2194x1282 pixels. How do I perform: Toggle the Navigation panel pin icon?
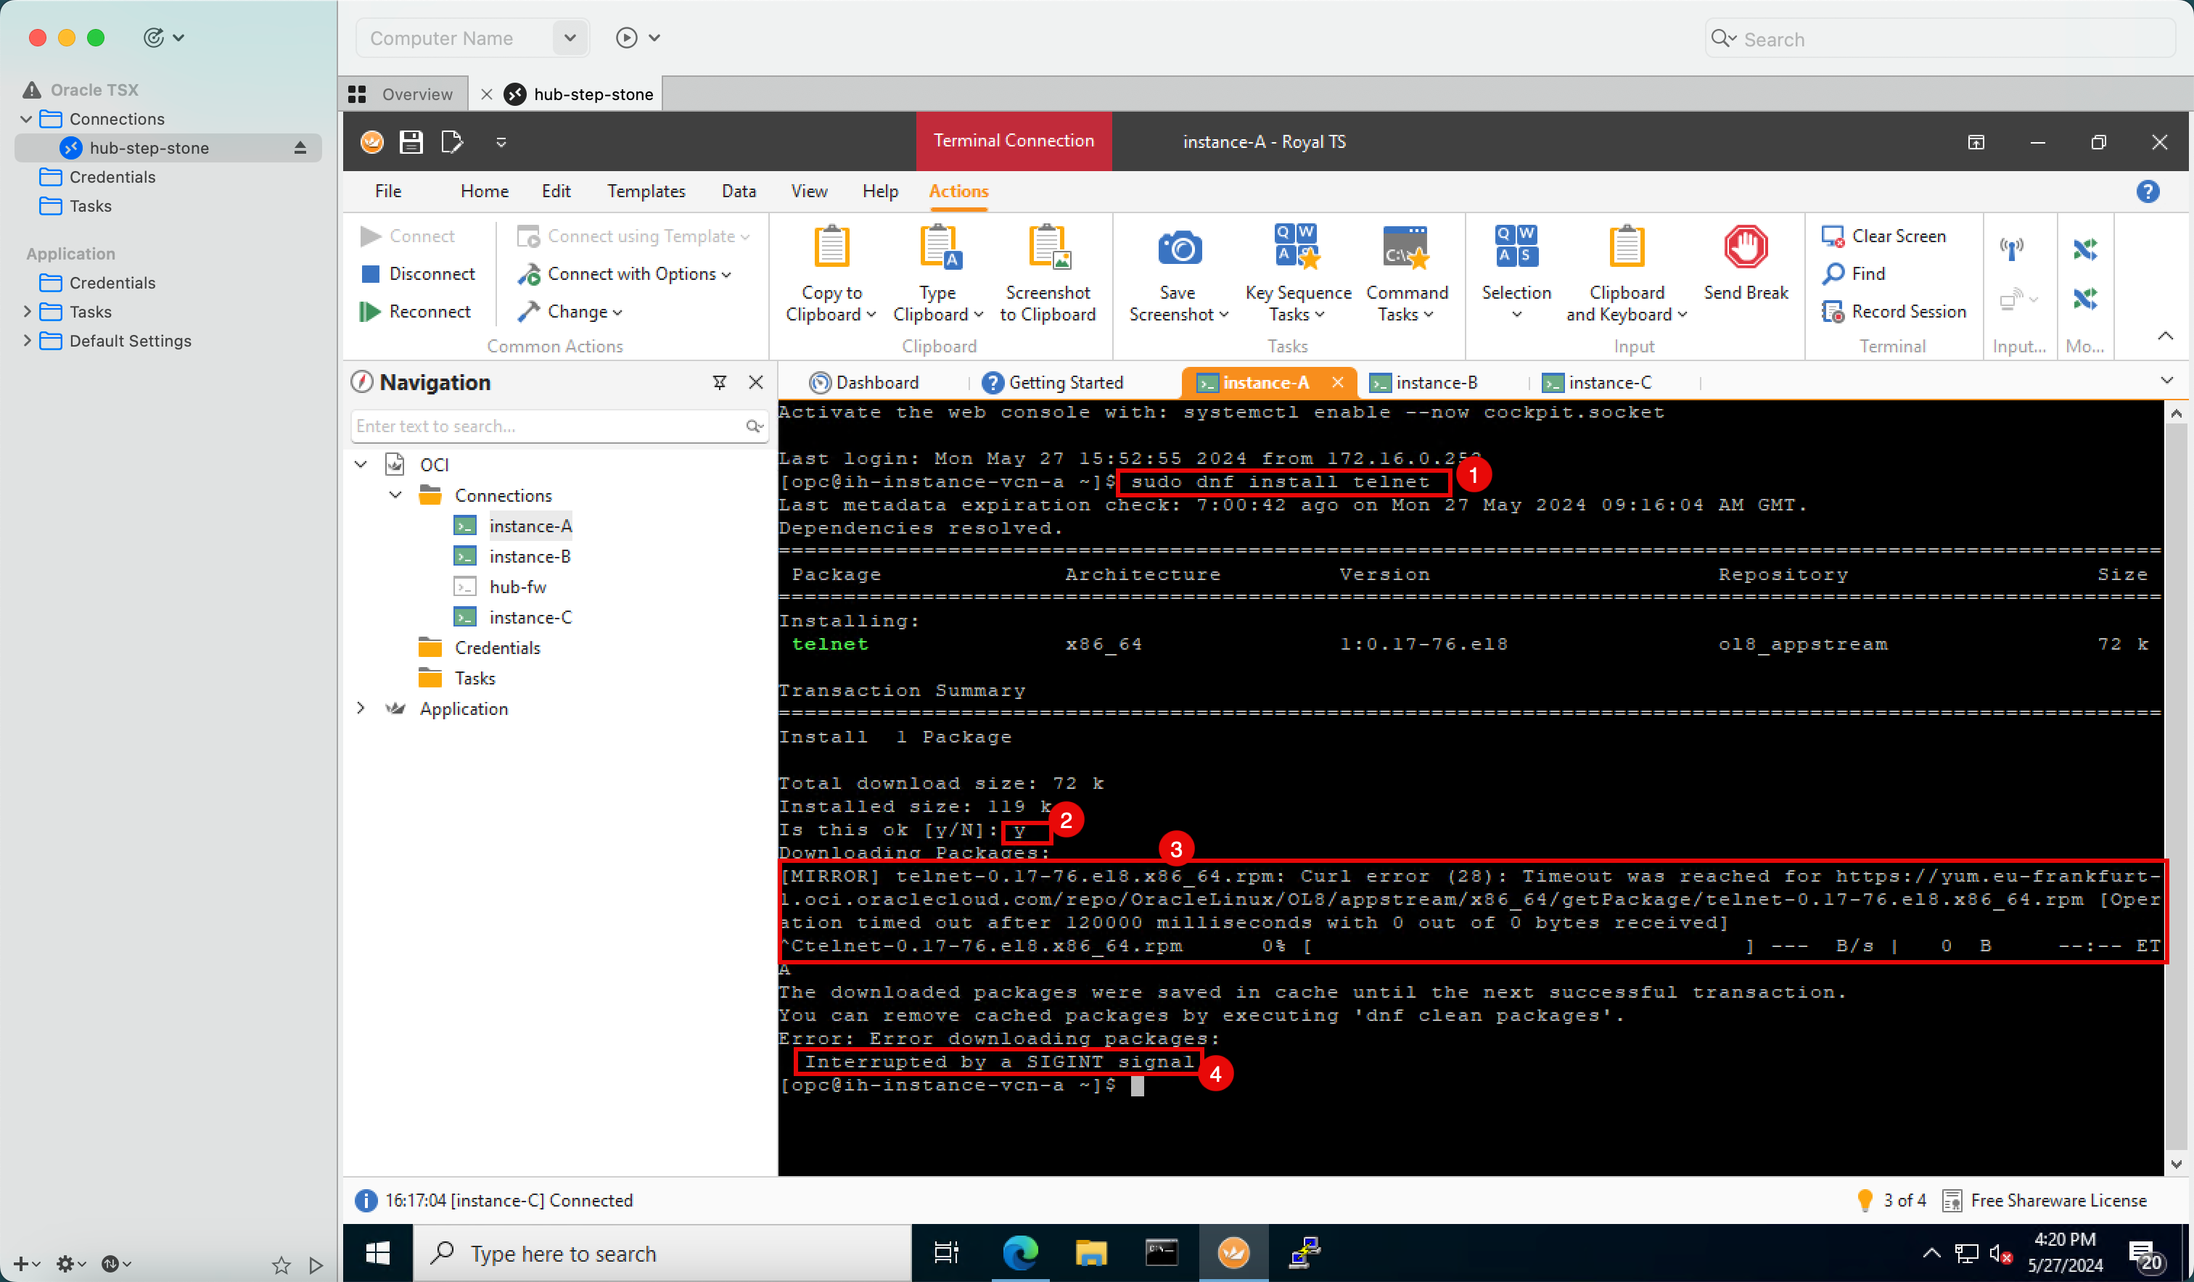[719, 381]
